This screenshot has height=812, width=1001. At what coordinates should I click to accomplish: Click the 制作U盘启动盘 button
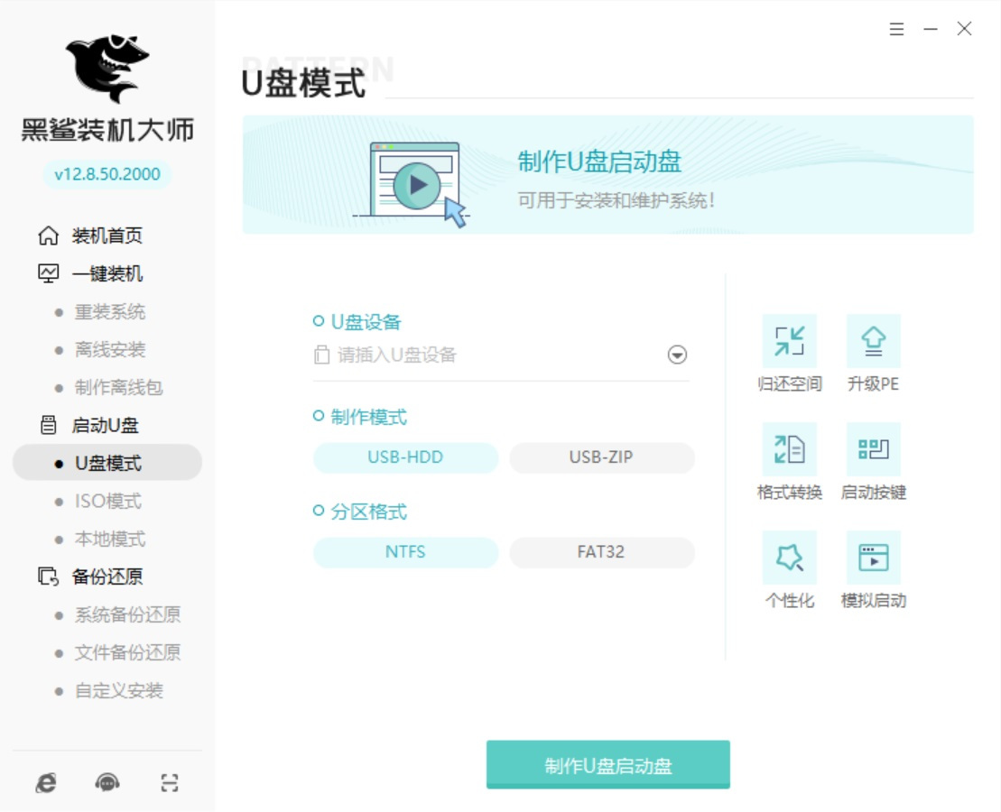pos(608,764)
